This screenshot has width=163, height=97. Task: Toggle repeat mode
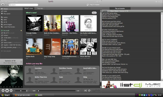coord(89,91)
